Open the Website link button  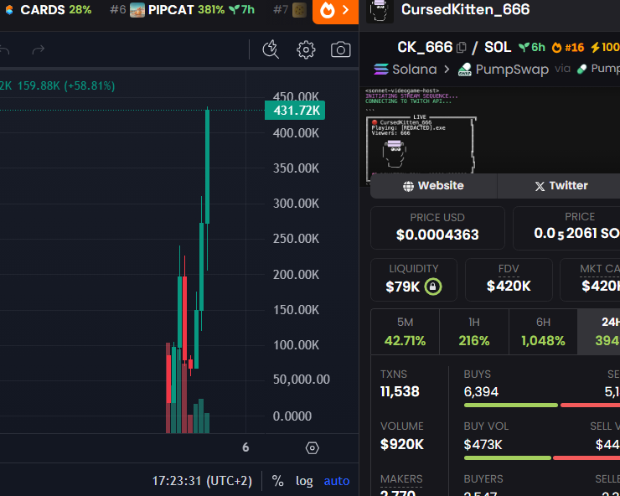433,185
